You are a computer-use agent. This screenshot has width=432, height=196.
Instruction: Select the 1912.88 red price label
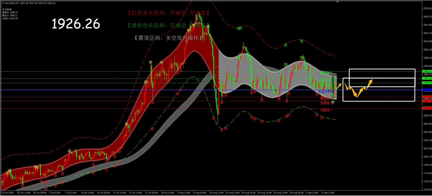(427, 97)
